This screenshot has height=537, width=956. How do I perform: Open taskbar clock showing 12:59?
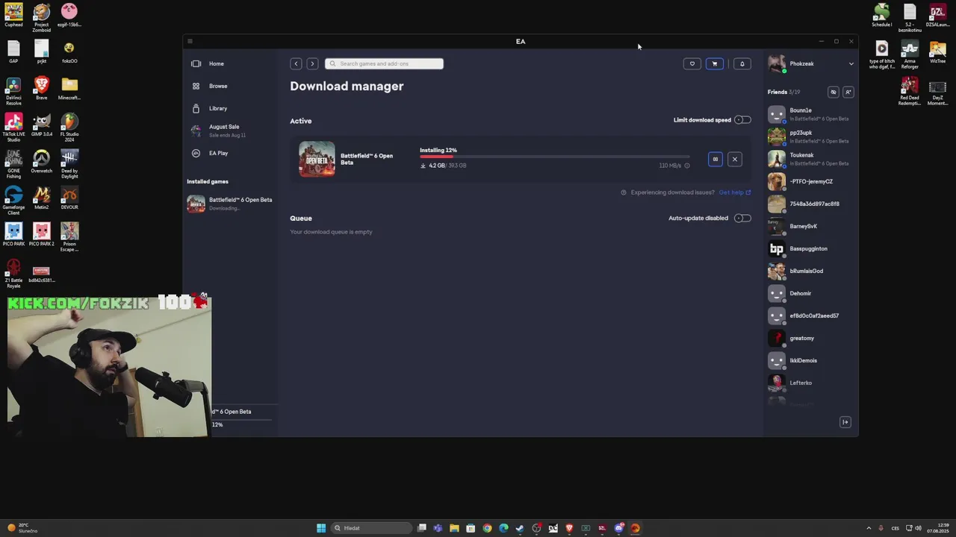937,528
